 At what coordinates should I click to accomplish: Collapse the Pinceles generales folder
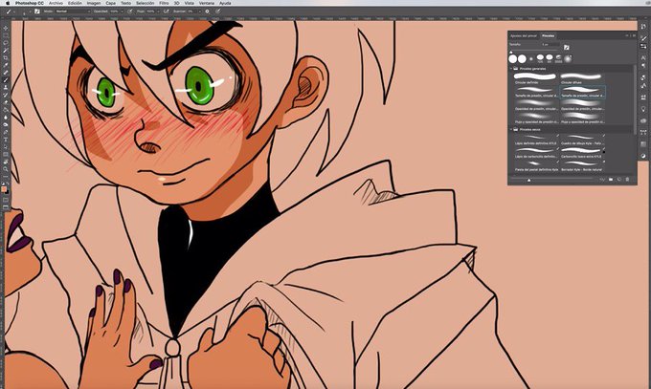511,69
